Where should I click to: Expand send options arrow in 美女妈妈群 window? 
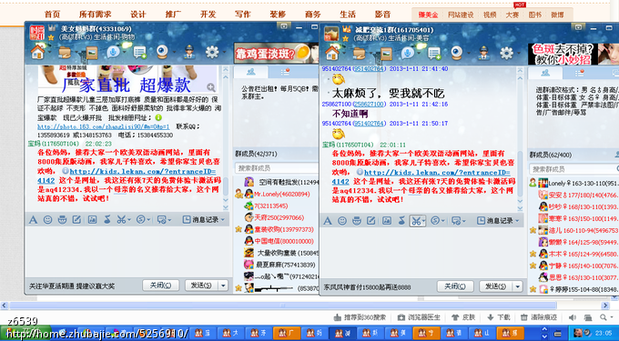[223, 285]
